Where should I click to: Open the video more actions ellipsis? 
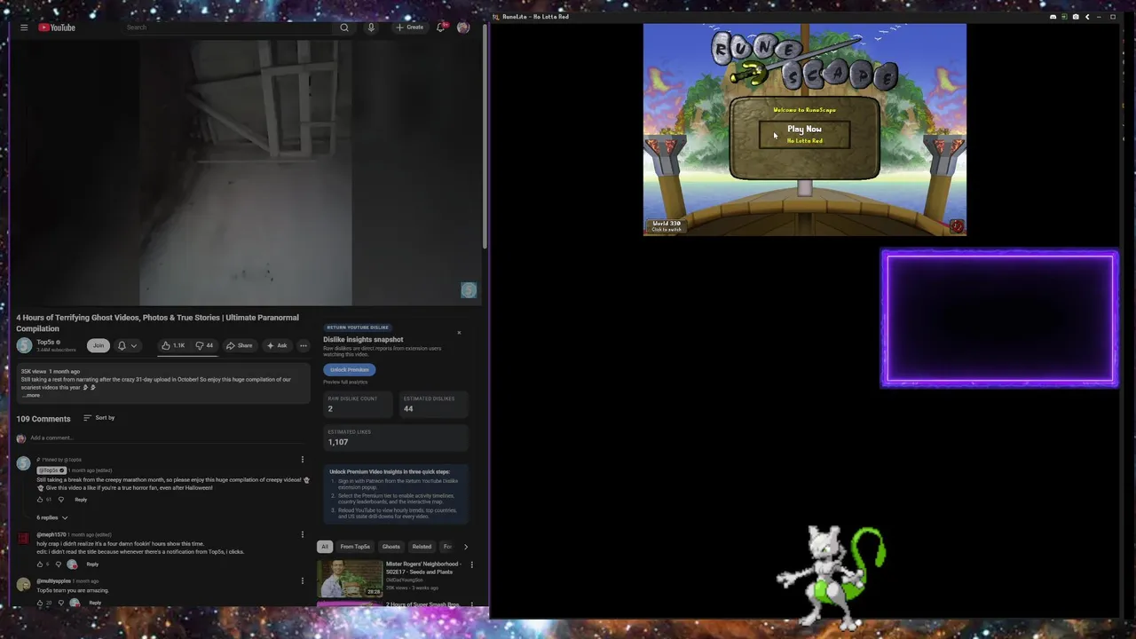(304, 345)
